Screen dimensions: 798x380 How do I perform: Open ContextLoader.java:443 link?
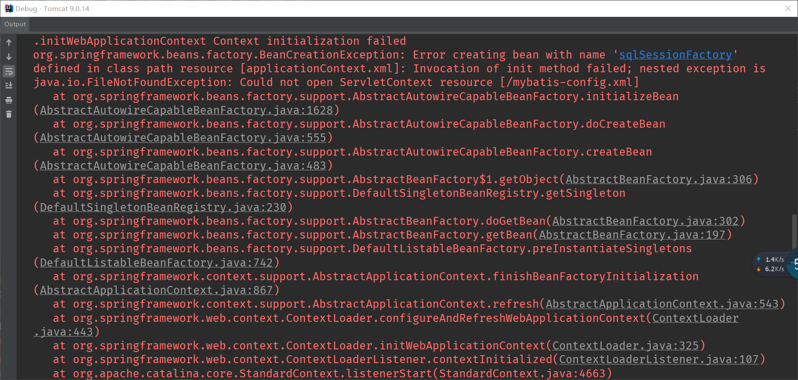pyautogui.click(x=695, y=318)
